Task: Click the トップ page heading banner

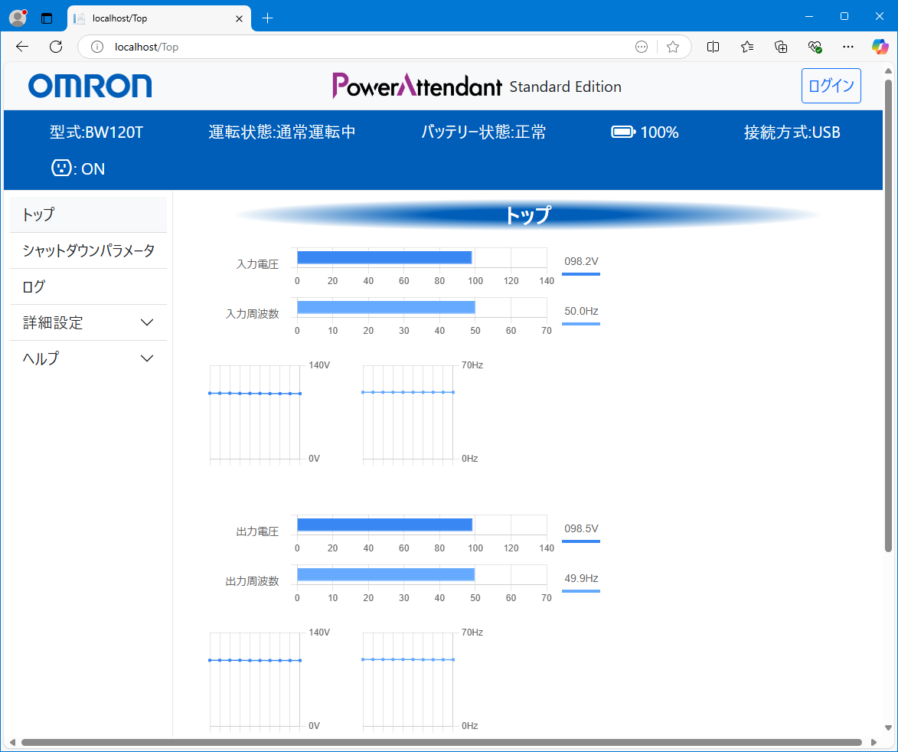Action: [527, 214]
